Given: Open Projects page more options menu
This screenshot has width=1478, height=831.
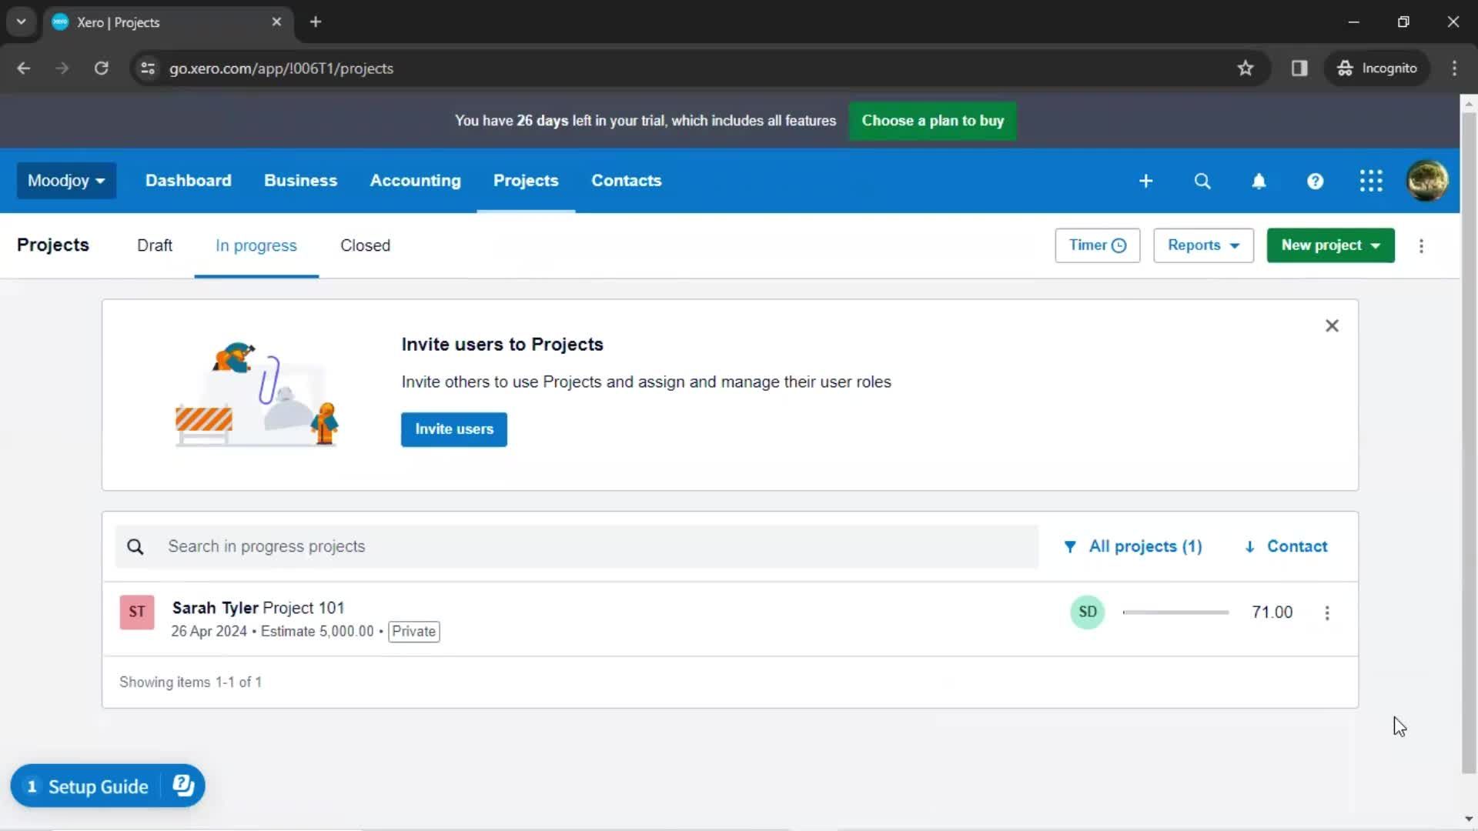Looking at the screenshot, I should coord(1421,245).
